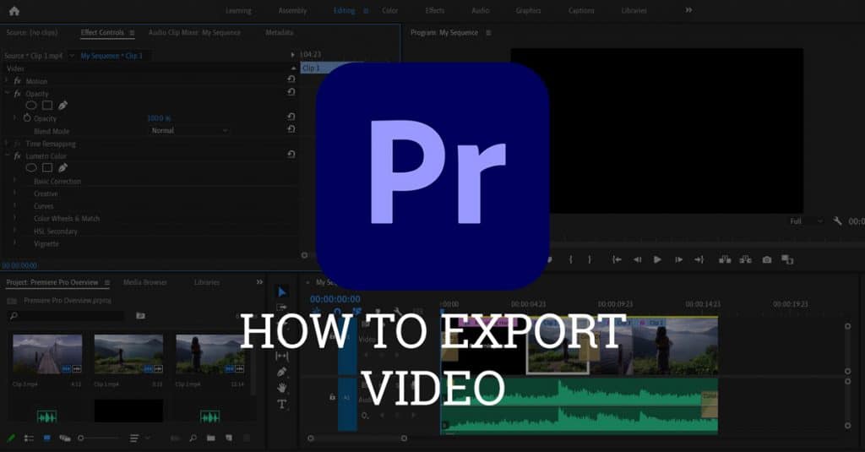This screenshot has width=865, height=452.
Task: Switch Project panel to List View
Action: click(29, 438)
